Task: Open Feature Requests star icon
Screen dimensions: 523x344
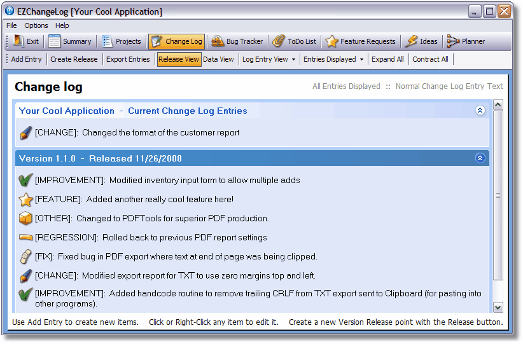Action: coord(331,41)
